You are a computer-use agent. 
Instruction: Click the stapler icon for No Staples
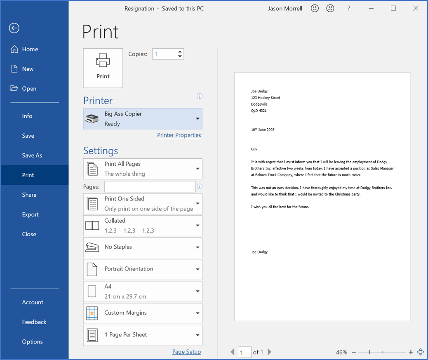point(92,247)
